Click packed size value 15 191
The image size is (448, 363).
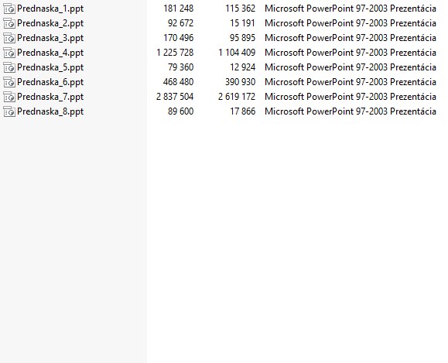tap(242, 23)
